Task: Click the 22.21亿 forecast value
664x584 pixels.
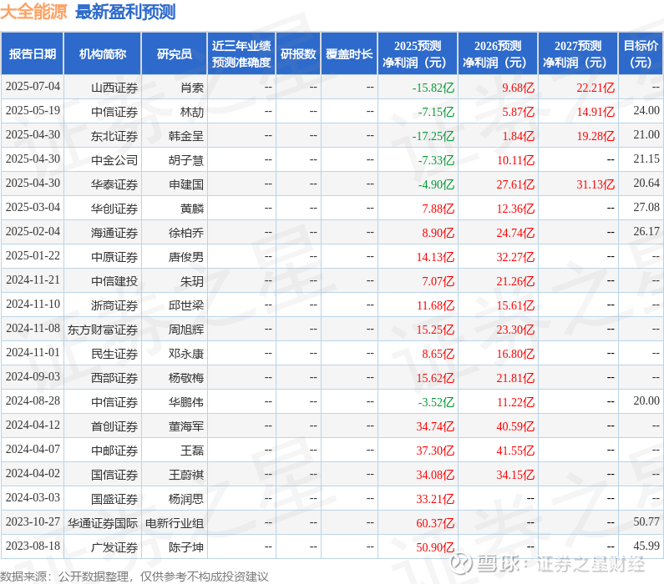Action: coord(596,88)
